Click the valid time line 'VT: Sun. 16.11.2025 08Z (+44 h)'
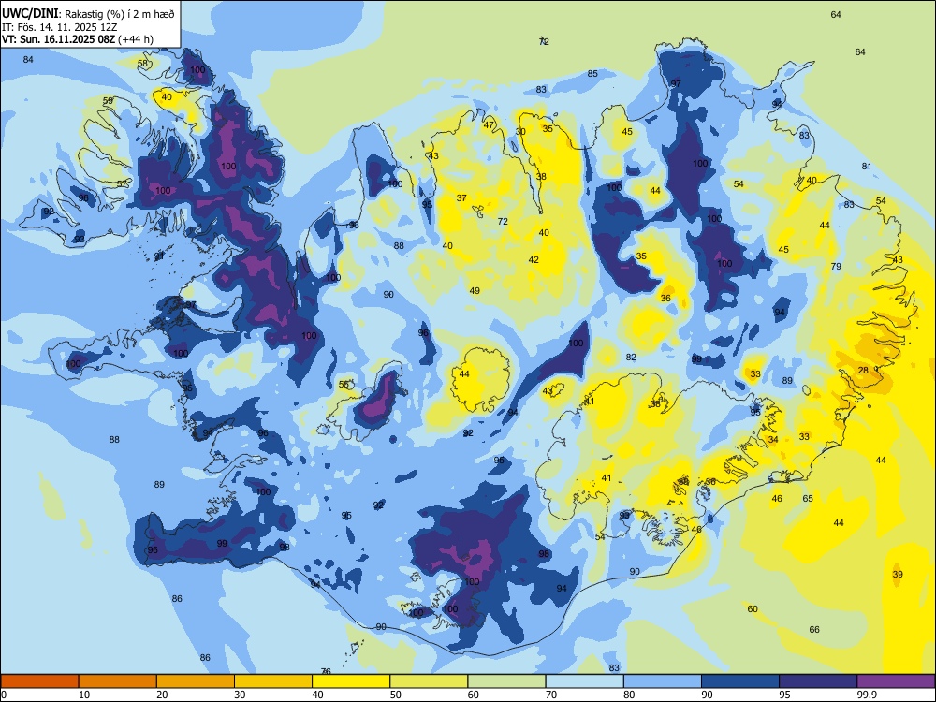The width and height of the screenshot is (936, 702). coord(78,39)
